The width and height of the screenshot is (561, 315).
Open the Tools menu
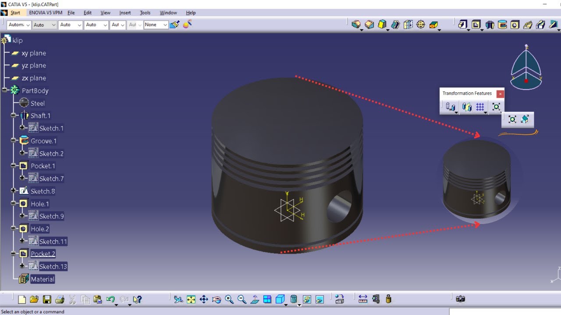145,13
